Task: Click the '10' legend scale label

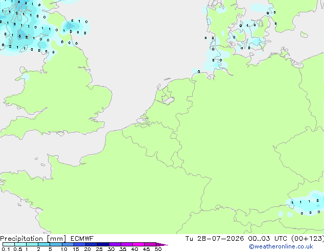Action: (64, 249)
